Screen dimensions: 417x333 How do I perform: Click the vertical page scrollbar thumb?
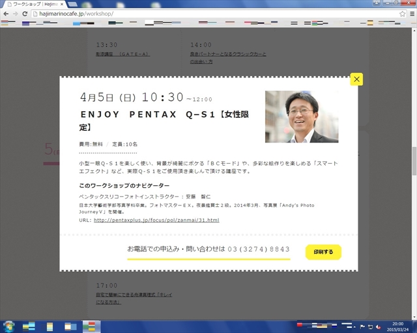click(414, 161)
